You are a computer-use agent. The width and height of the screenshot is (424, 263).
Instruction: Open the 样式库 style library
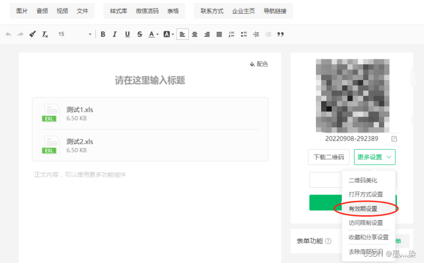point(118,11)
